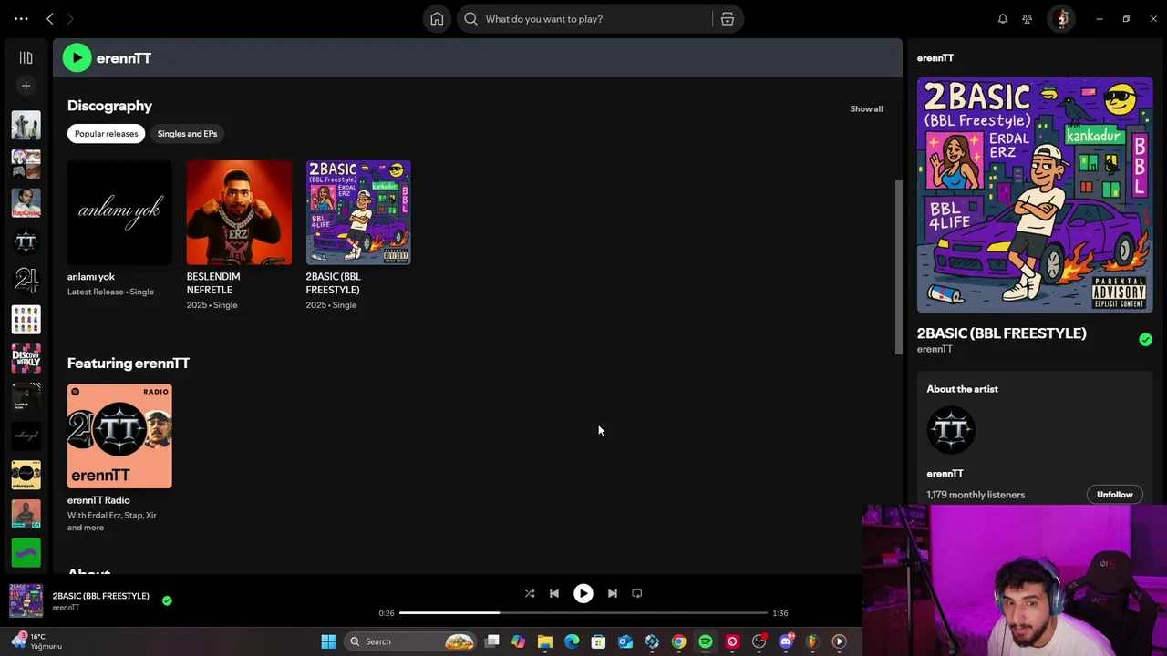The width and height of the screenshot is (1167, 656).
Task: Click the magnifier icon in the search bar
Action: pos(470,18)
